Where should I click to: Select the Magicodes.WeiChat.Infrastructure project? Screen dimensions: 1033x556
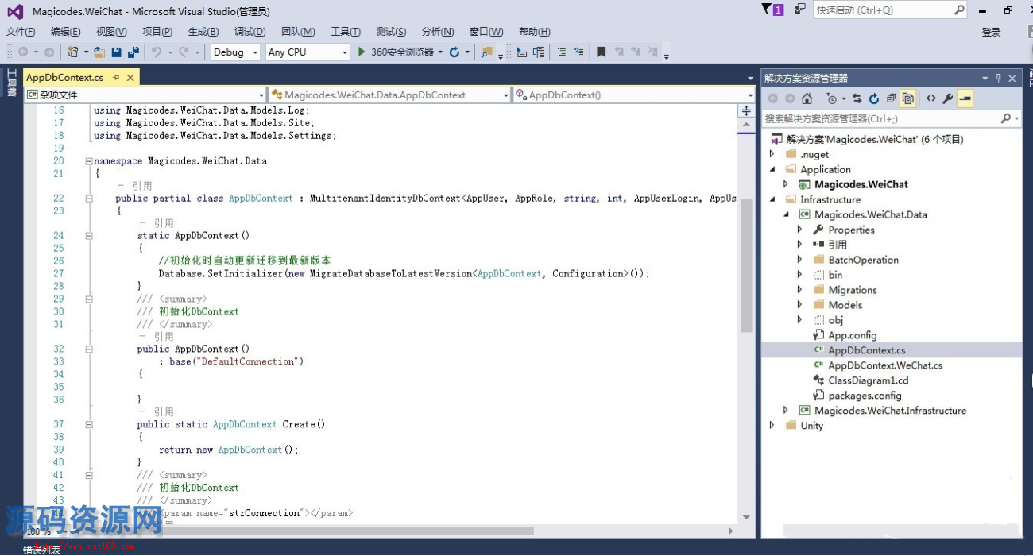tap(890, 411)
